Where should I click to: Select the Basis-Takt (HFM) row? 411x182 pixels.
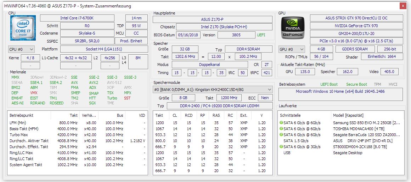[78, 129]
